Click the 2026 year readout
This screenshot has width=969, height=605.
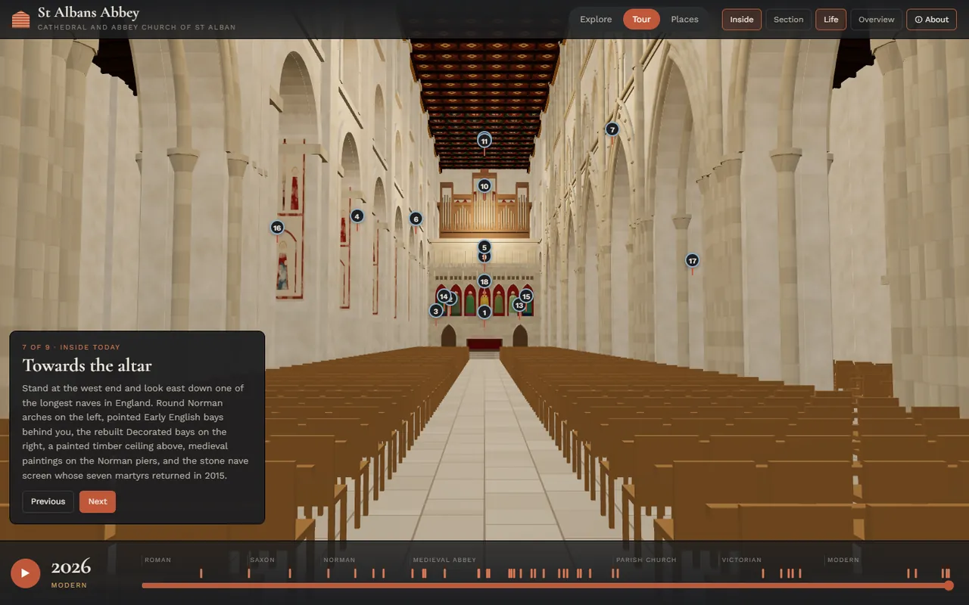tap(71, 567)
